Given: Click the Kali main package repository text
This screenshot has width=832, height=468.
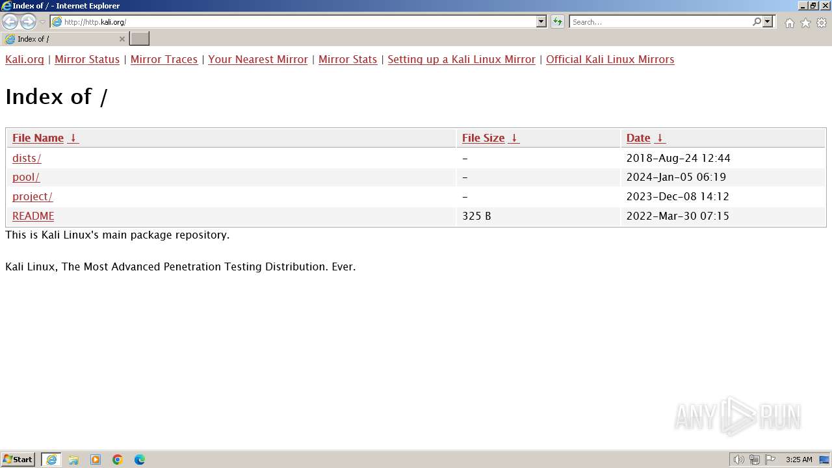Looking at the screenshot, I should coord(118,235).
